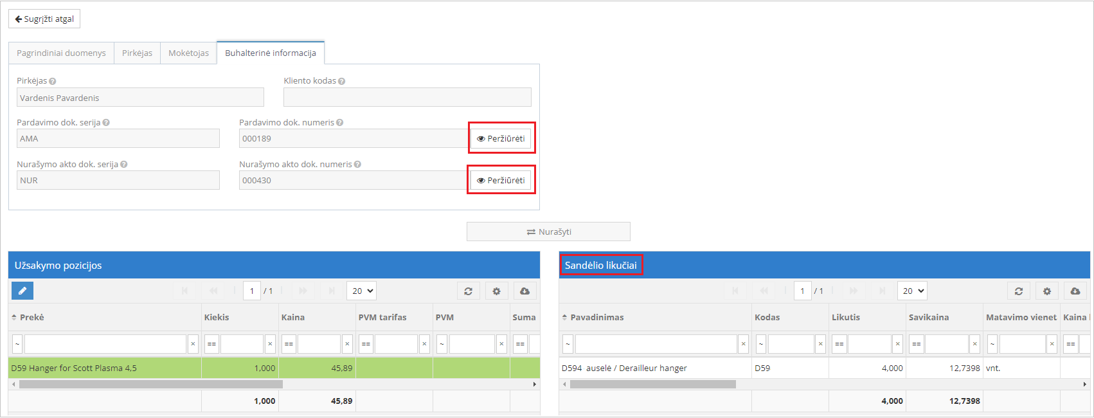Open page size dropdown in Sandėlio likučiai
The image size is (1094, 418).
(912, 291)
